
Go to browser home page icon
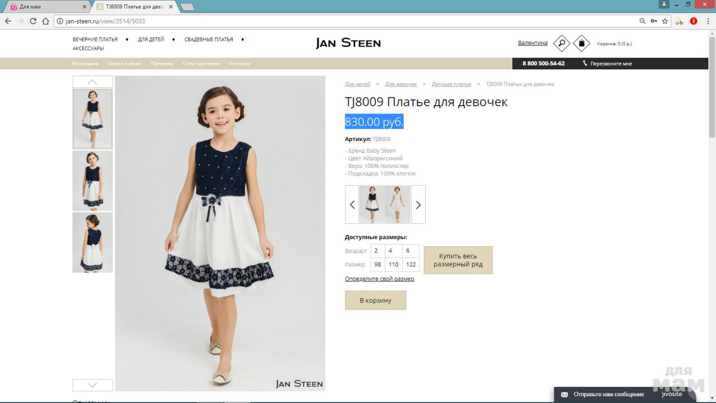[46, 21]
